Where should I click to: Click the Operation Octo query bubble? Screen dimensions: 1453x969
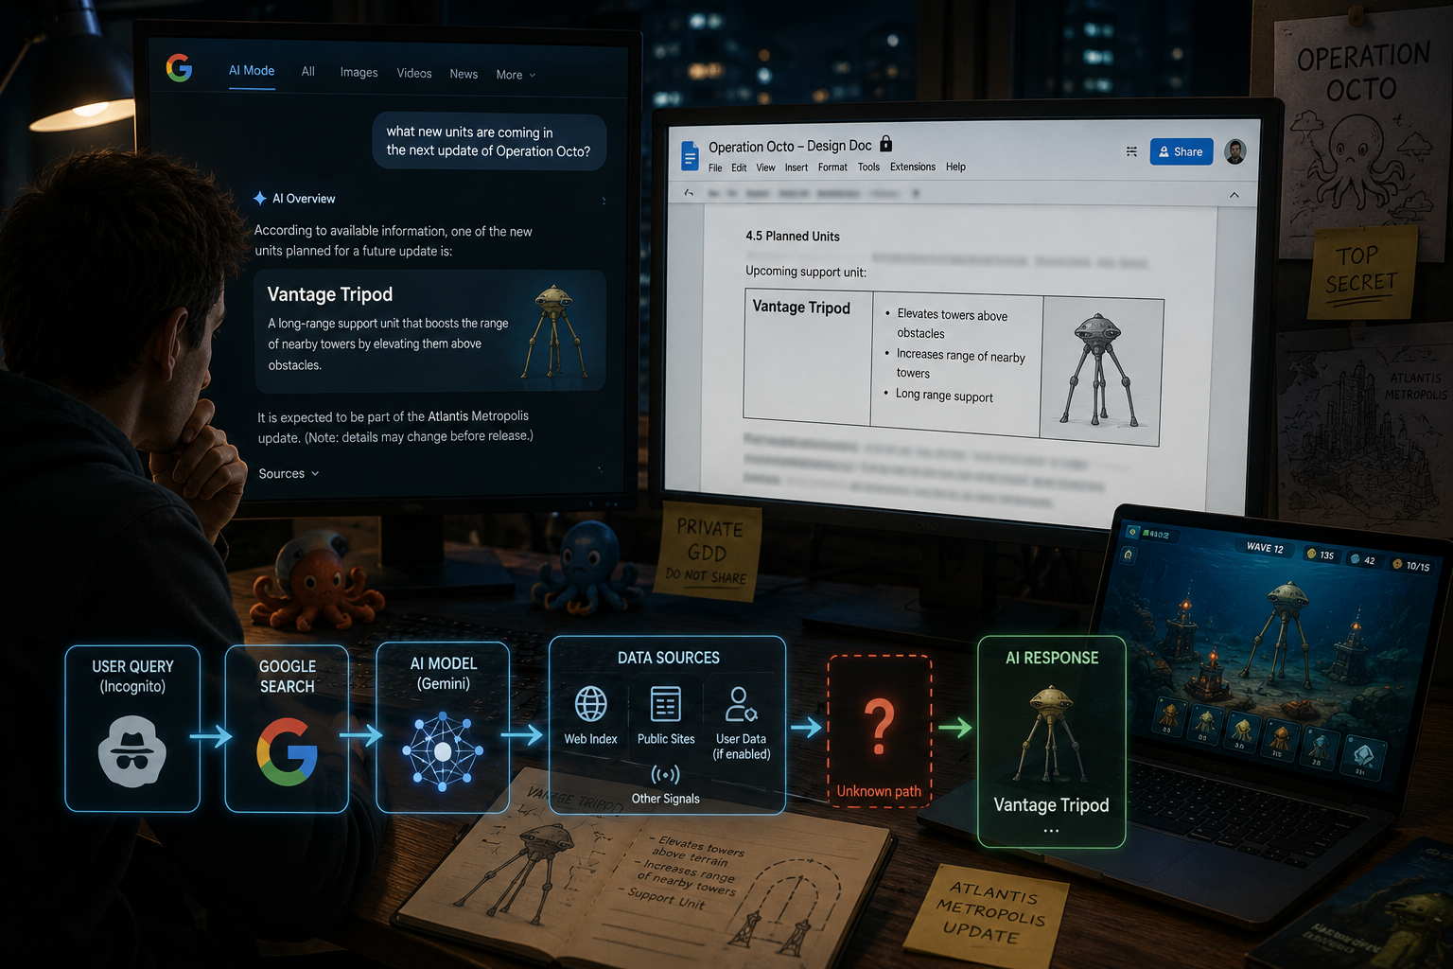(x=488, y=142)
